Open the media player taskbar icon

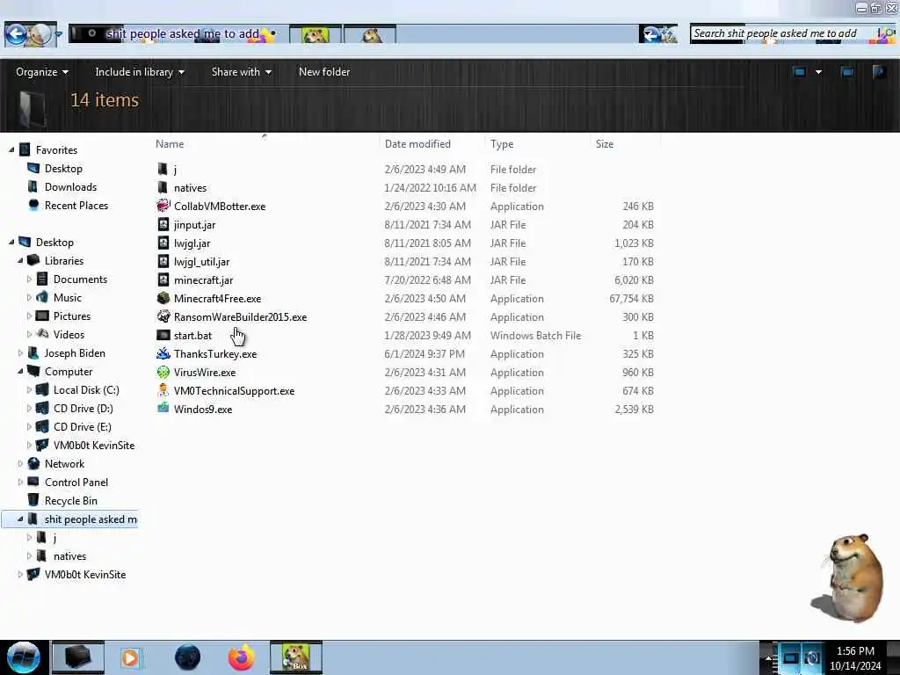[x=130, y=657]
